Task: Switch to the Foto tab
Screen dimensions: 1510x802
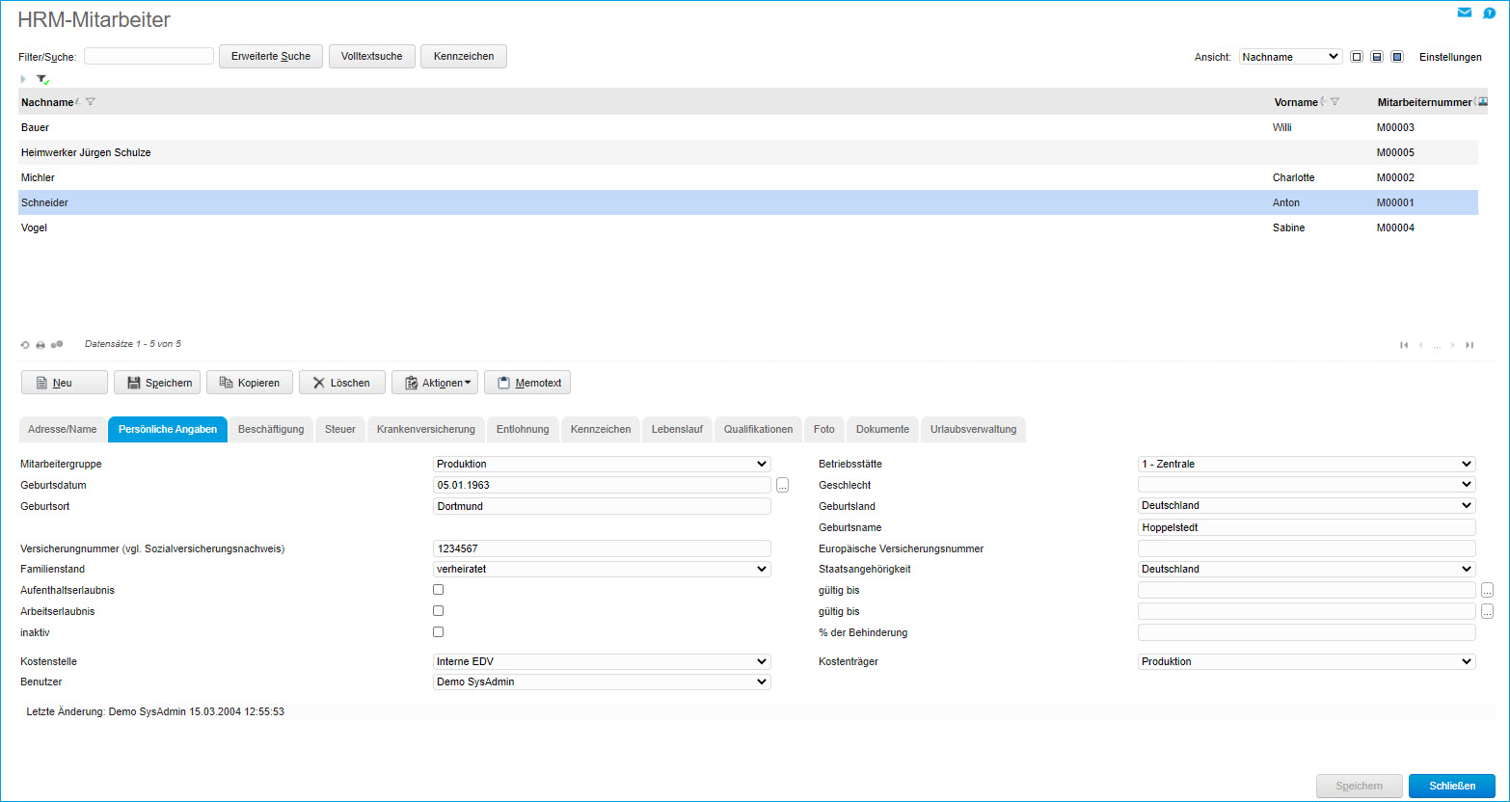Action: click(x=824, y=429)
